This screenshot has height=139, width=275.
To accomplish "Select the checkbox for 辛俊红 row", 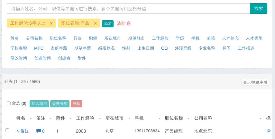I will 7,130.
